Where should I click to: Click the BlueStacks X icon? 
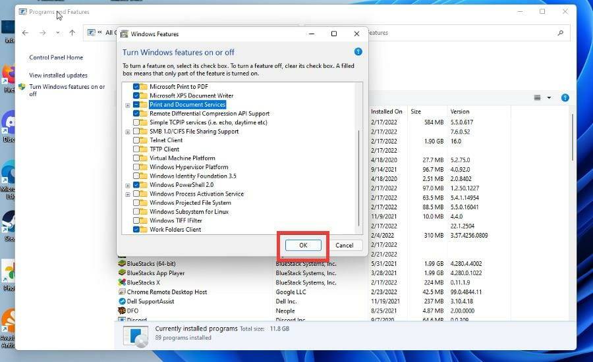pos(122,282)
